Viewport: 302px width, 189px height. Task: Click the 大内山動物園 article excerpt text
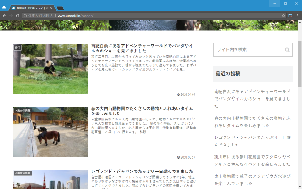143,126
